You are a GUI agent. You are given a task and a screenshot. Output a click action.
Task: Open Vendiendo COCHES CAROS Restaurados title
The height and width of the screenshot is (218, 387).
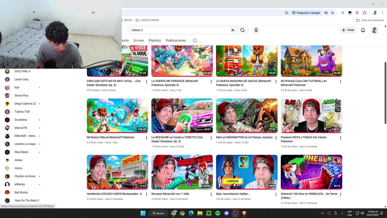pyautogui.click(x=115, y=194)
